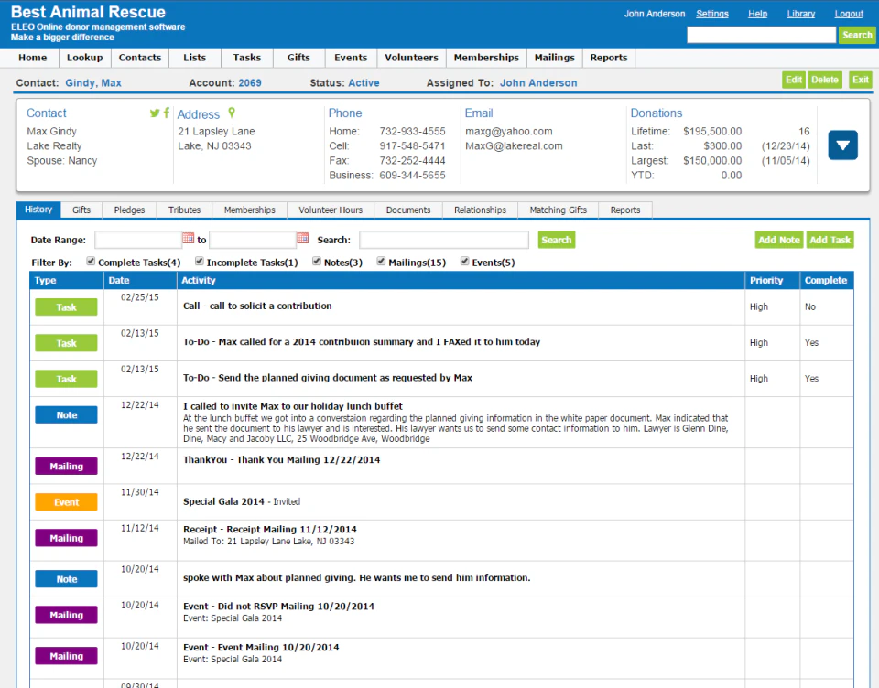
Task: Click the Edit button for this contact
Action: pos(793,80)
